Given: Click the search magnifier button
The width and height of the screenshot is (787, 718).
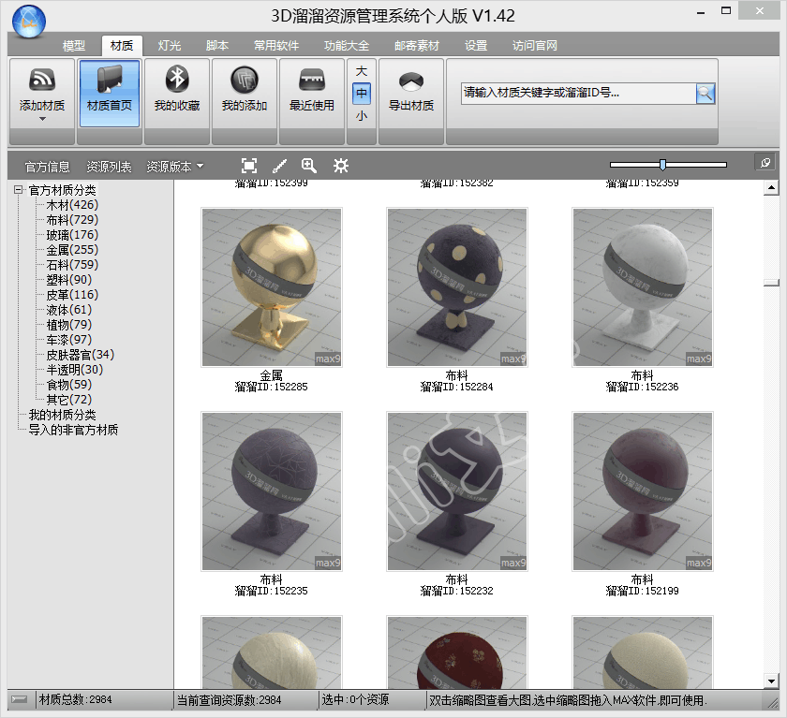Looking at the screenshot, I should [705, 93].
